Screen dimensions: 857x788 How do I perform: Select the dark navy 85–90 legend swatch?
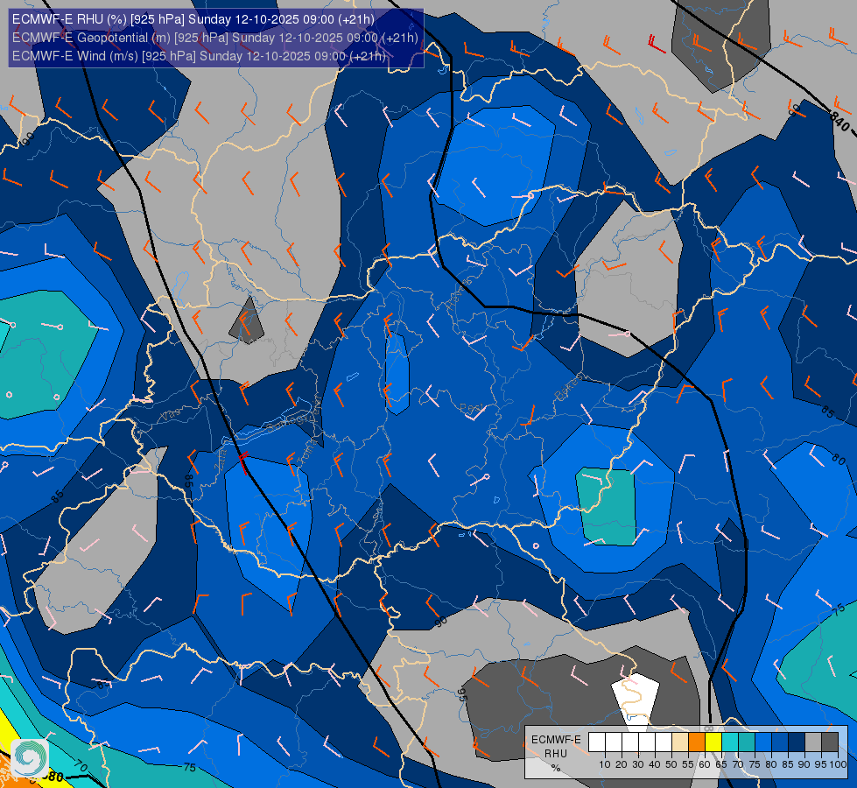[x=797, y=742]
